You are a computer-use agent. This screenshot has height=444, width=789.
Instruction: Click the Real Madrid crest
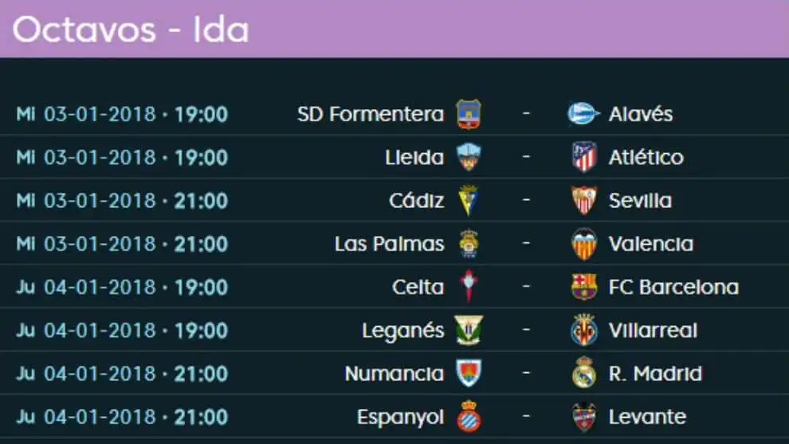coord(584,373)
